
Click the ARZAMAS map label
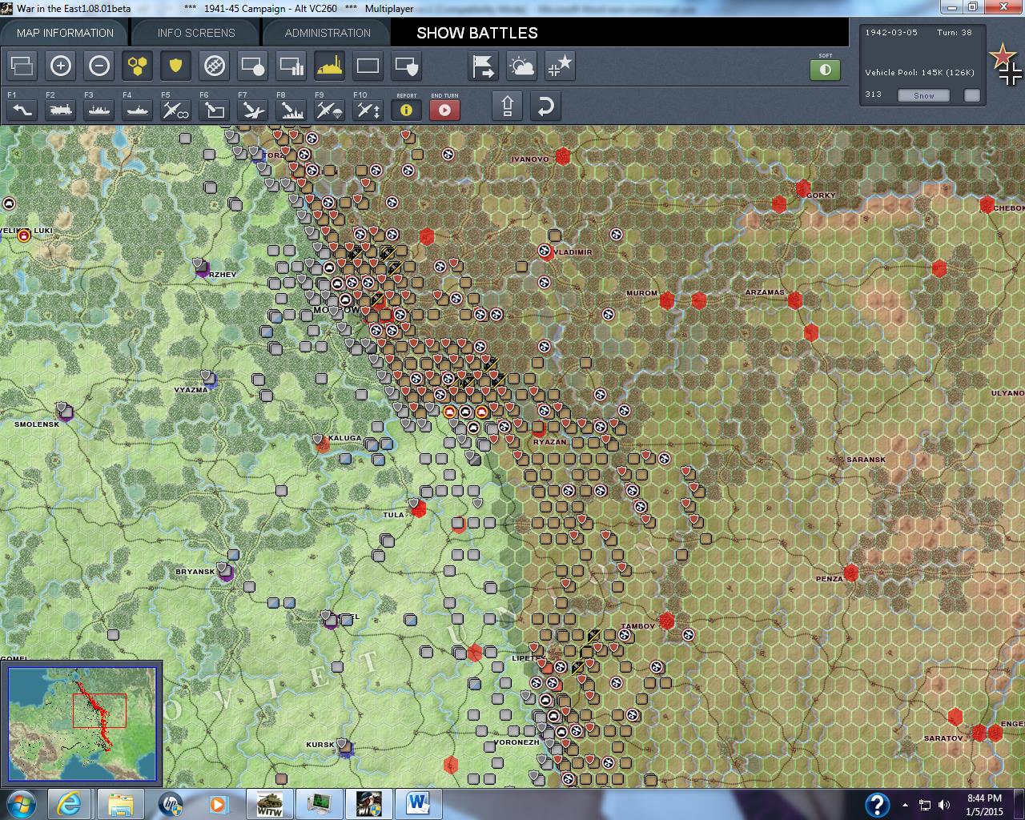click(x=765, y=292)
